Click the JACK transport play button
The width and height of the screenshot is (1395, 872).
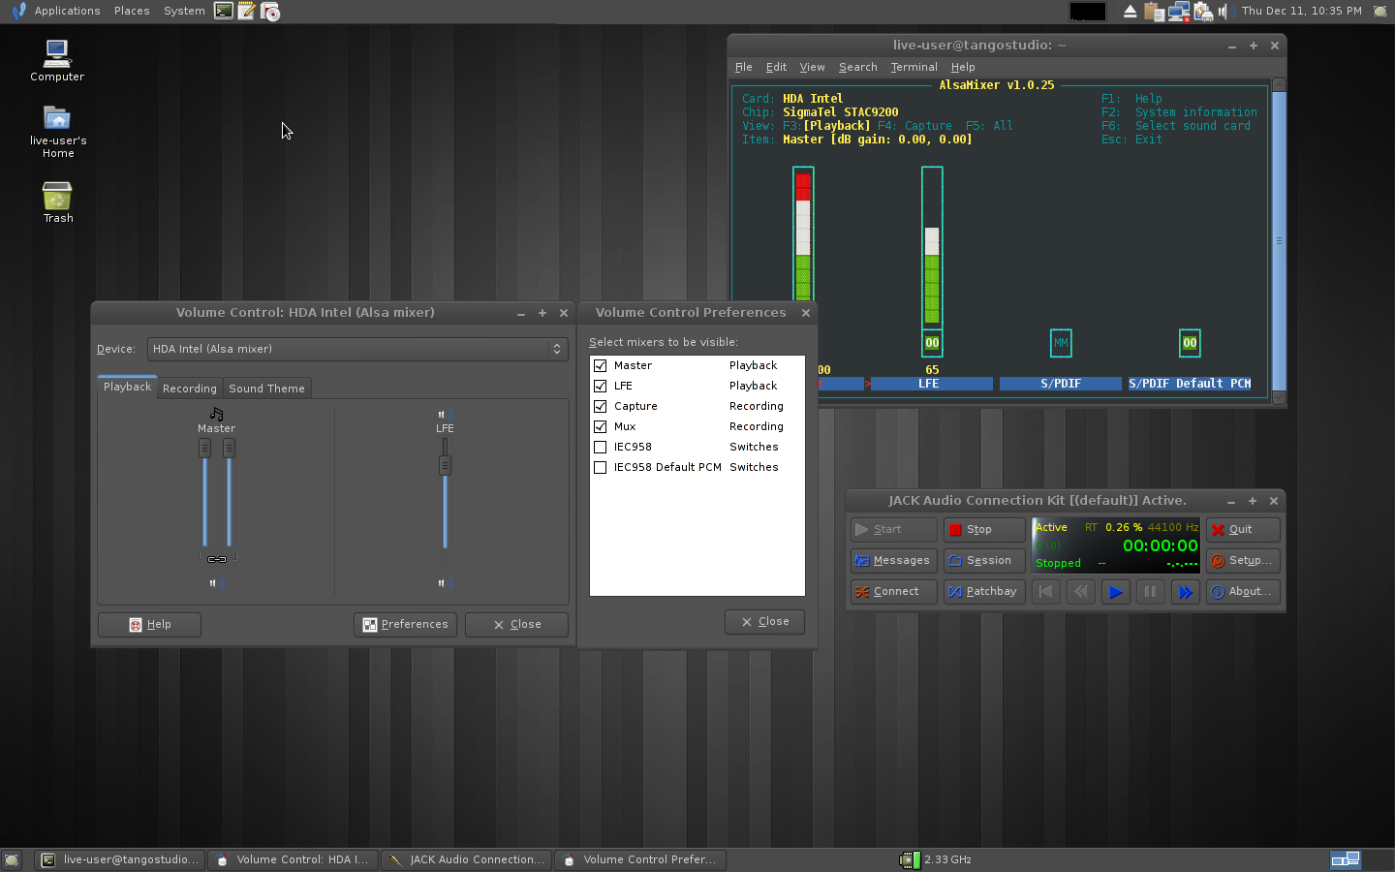tap(1115, 592)
